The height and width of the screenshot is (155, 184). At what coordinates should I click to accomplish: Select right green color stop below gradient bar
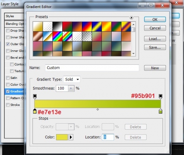pyautogui.click(x=161, y=111)
